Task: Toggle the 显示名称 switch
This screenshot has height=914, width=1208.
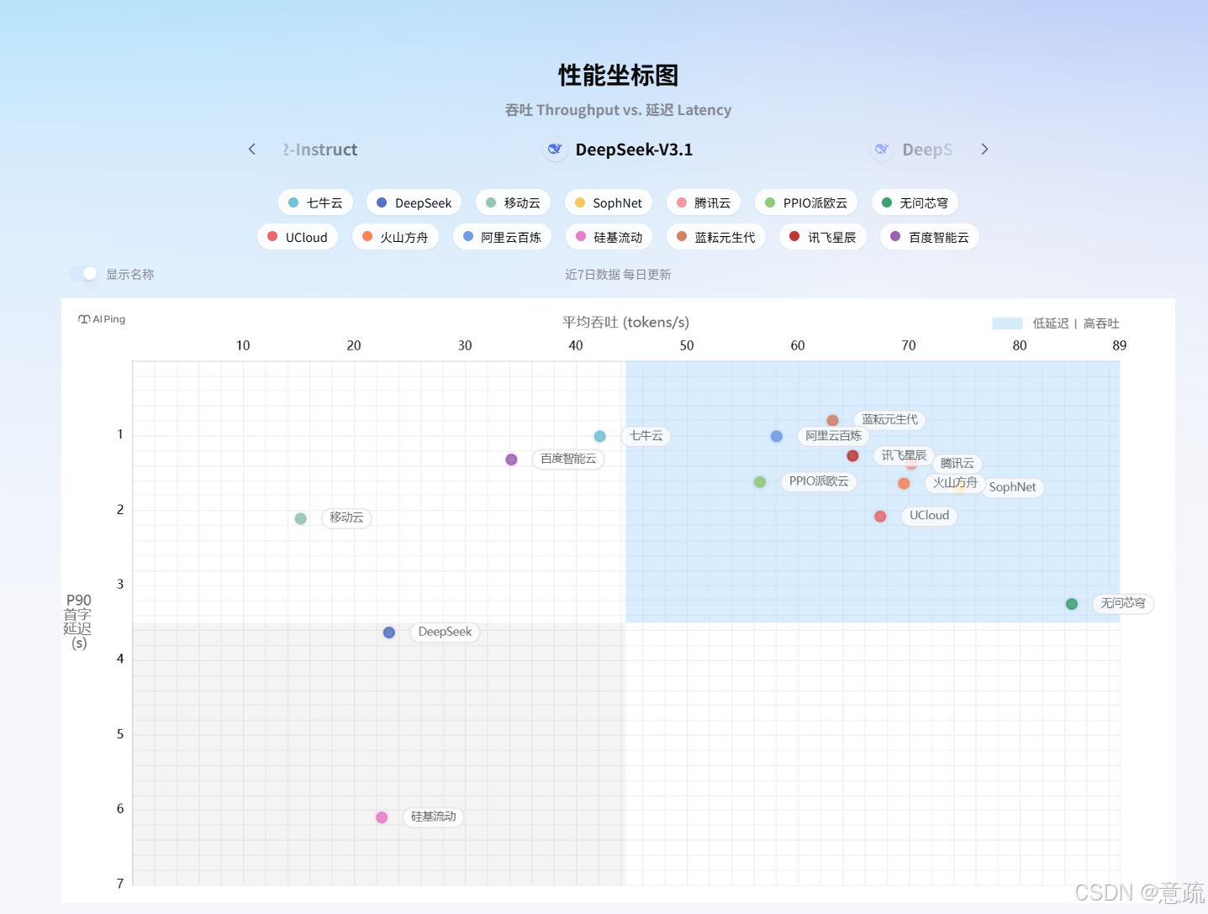Action: point(84,274)
